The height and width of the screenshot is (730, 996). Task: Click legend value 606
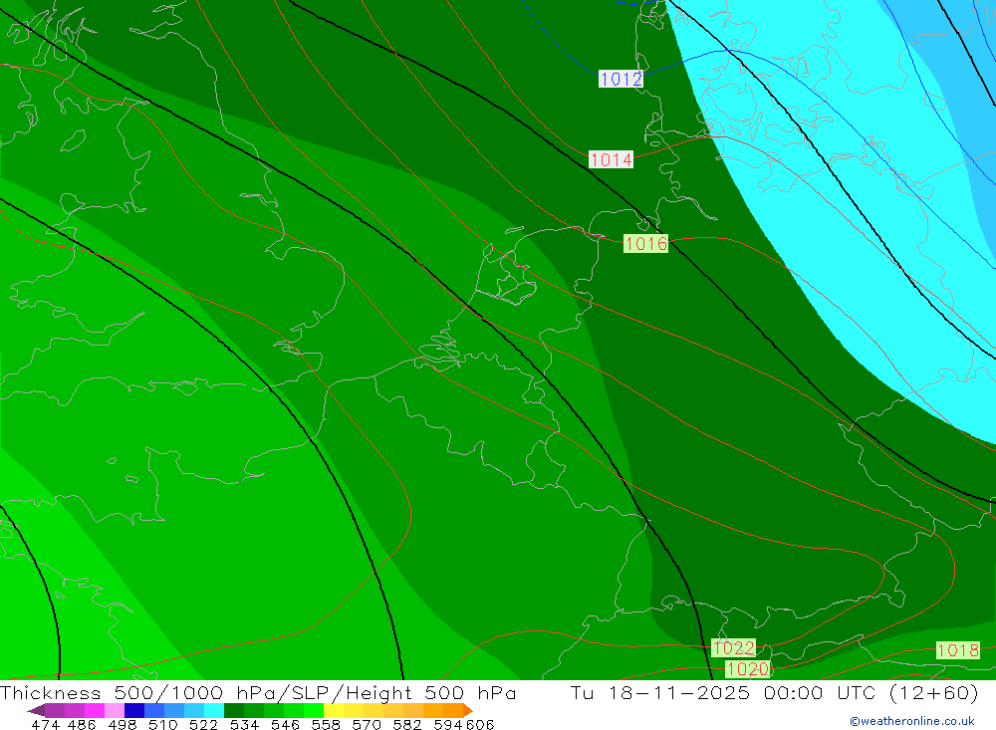tap(480, 724)
